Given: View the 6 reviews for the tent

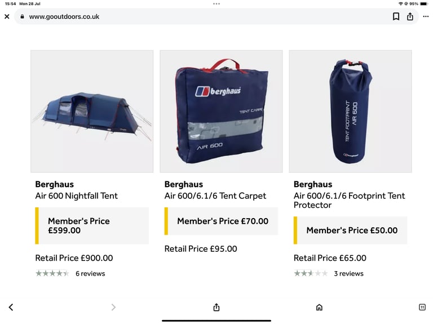Looking at the screenshot, I should click(90, 273).
